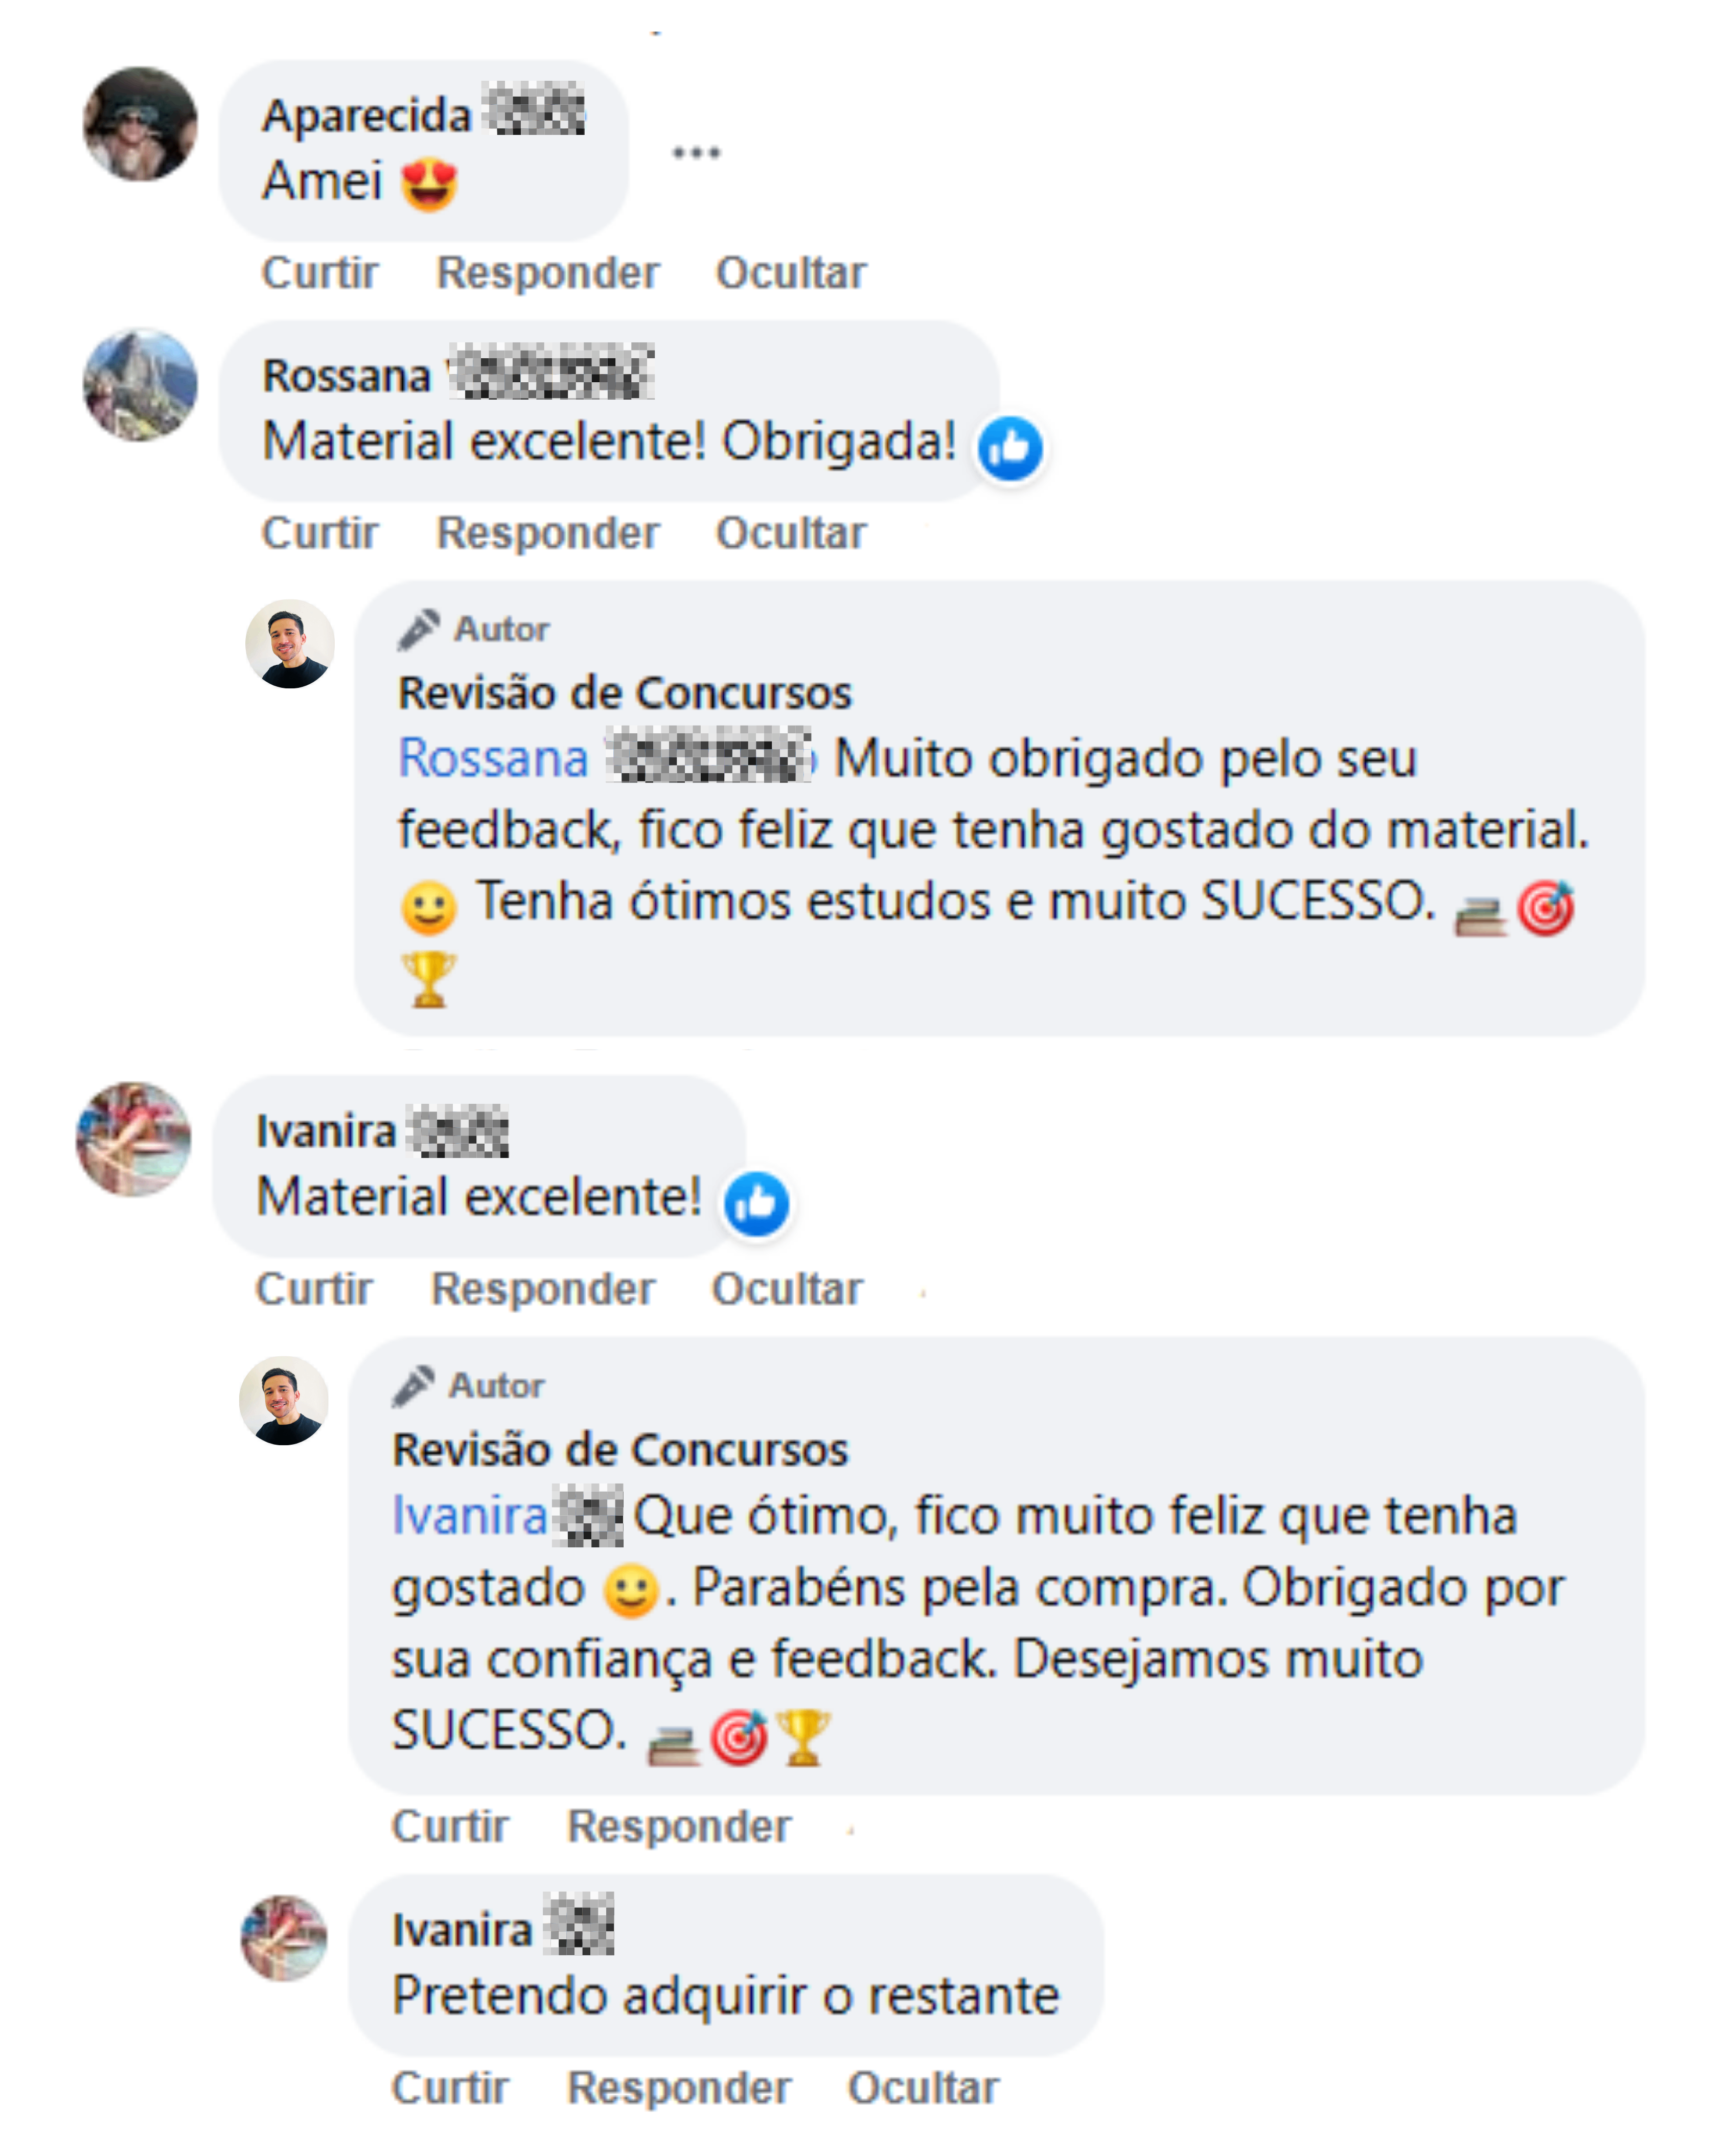Open Aparecida's profile picture

click(x=140, y=124)
